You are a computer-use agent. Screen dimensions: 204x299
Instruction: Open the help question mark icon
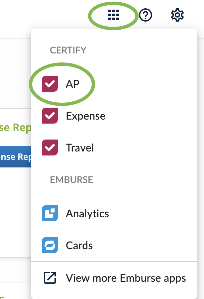[145, 15]
